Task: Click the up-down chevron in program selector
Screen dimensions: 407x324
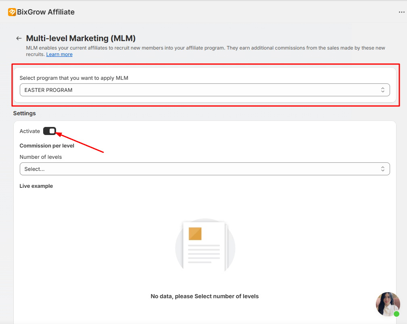Action: click(x=382, y=90)
